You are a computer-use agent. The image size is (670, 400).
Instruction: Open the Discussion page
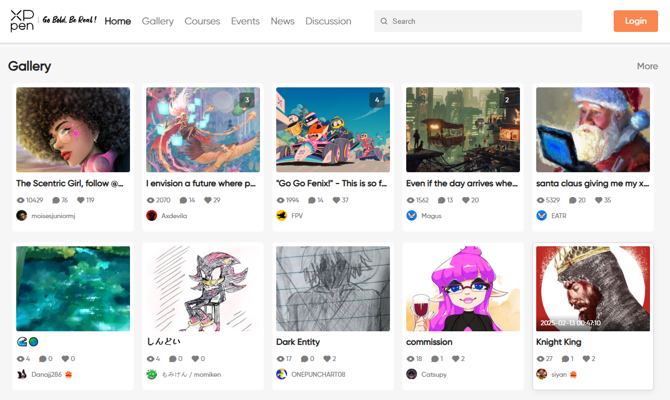[328, 21]
